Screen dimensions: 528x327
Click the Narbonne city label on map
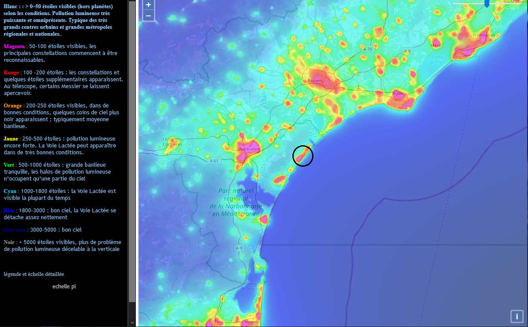point(250,149)
